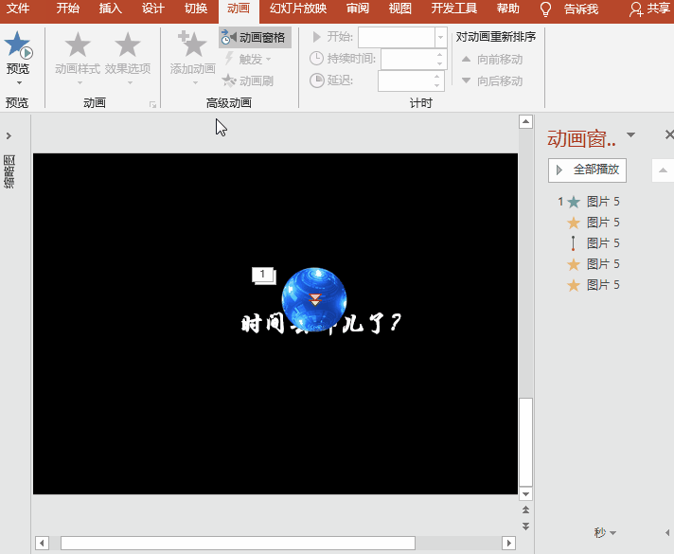Open the Start (开始) timing dropdown
Screen dimensions: 674x554
(440, 38)
